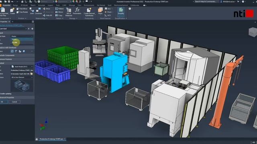Viewport: 257px width, 144px height.
Task: Click Show relationships
Action: coord(47,9)
